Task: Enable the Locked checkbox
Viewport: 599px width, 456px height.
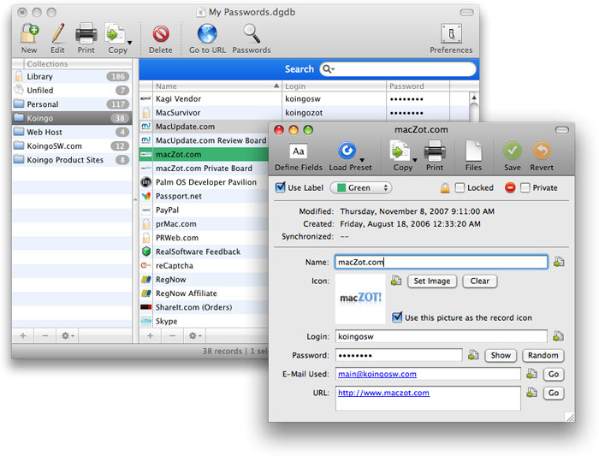Action: (460, 187)
